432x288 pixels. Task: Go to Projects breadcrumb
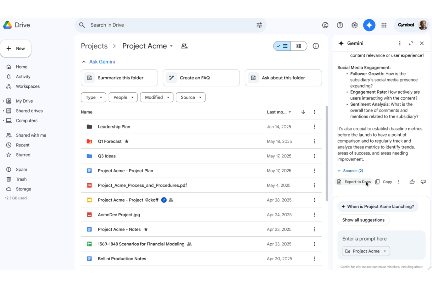pyautogui.click(x=94, y=46)
